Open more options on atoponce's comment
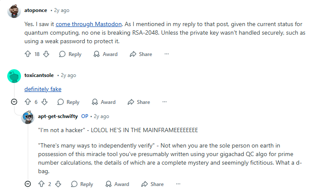309x189 pixels. 167,54
